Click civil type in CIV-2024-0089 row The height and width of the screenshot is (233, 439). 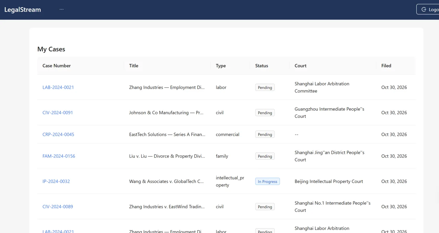pyautogui.click(x=219, y=207)
